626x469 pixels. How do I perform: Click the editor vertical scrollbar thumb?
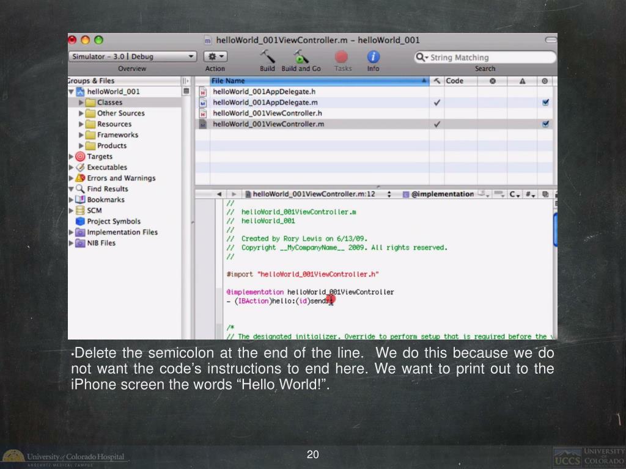[x=555, y=230]
